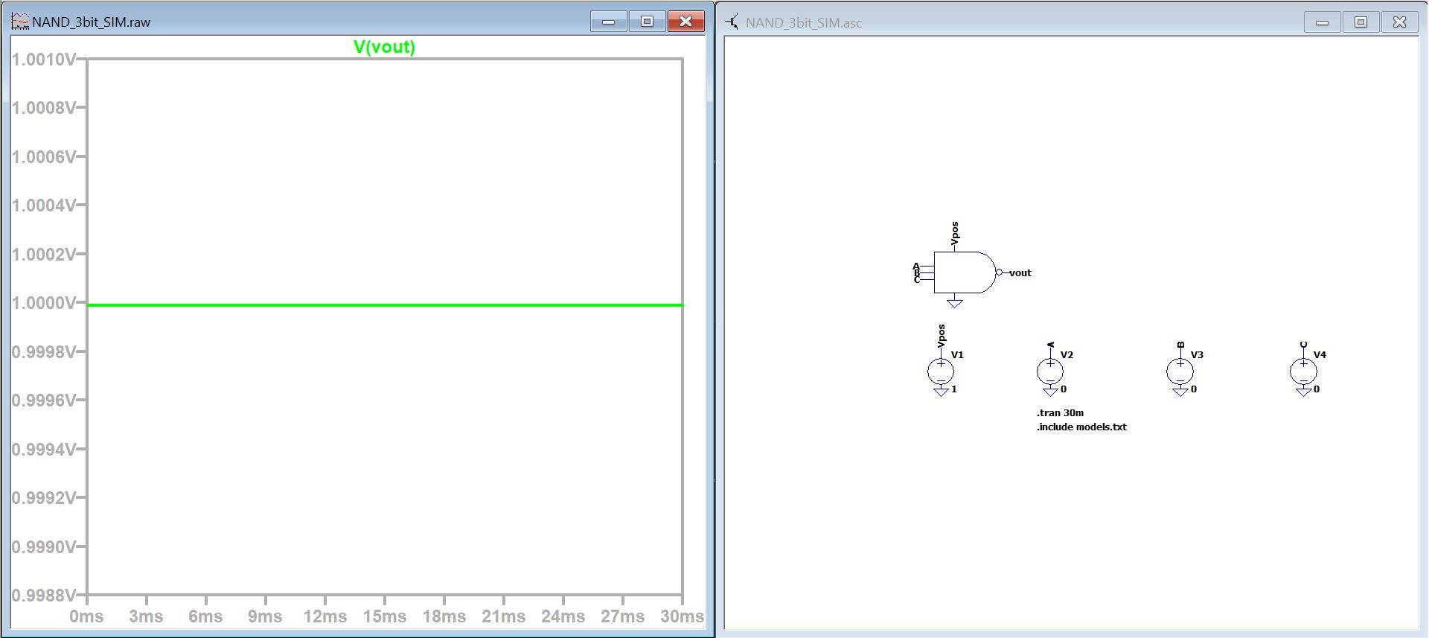Select the .tran 30m simulation directive
The width and height of the screenshot is (1429, 638).
1060,412
